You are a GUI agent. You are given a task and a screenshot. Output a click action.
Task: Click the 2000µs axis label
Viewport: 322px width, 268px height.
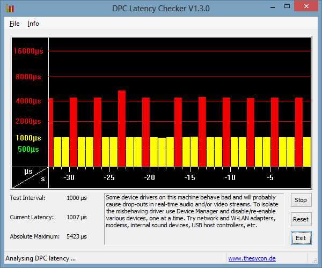pos(28,121)
